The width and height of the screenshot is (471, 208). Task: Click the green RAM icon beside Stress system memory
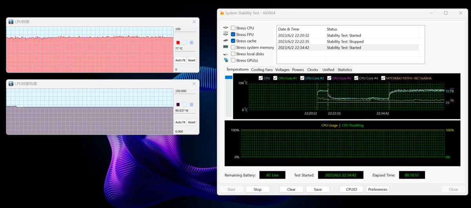[226, 47]
